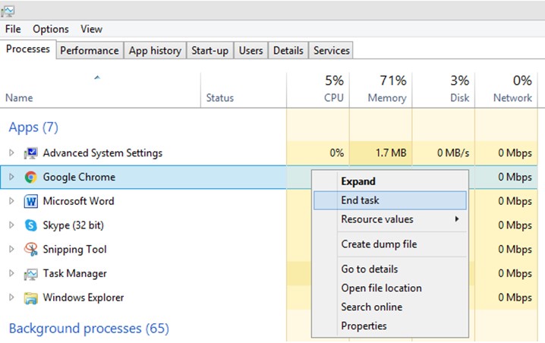Open the File menu
The width and height of the screenshot is (545, 343).
[13, 29]
